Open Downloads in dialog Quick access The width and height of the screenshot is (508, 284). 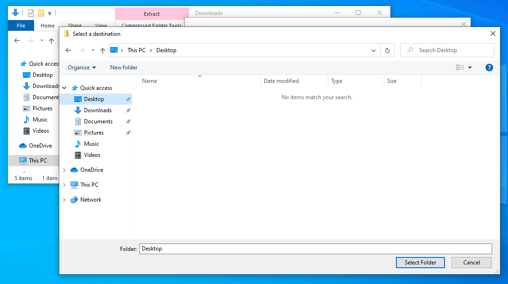[98, 110]
